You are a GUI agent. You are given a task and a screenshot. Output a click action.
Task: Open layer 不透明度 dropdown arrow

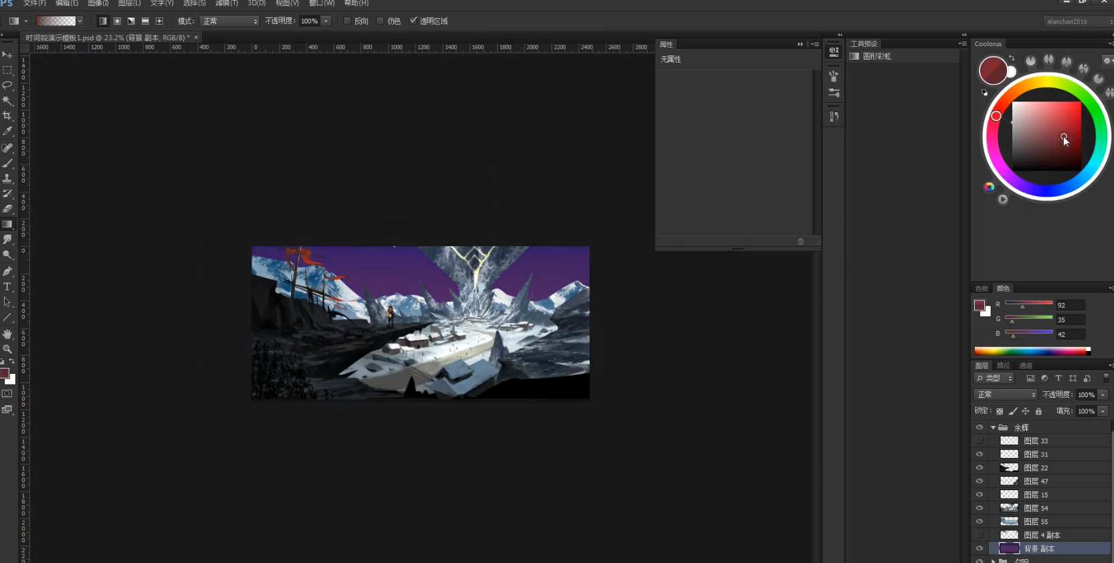click(x=1103, y=395)
